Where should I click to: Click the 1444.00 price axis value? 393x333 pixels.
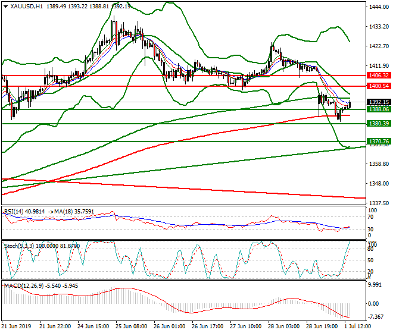(x=379, y=7)
